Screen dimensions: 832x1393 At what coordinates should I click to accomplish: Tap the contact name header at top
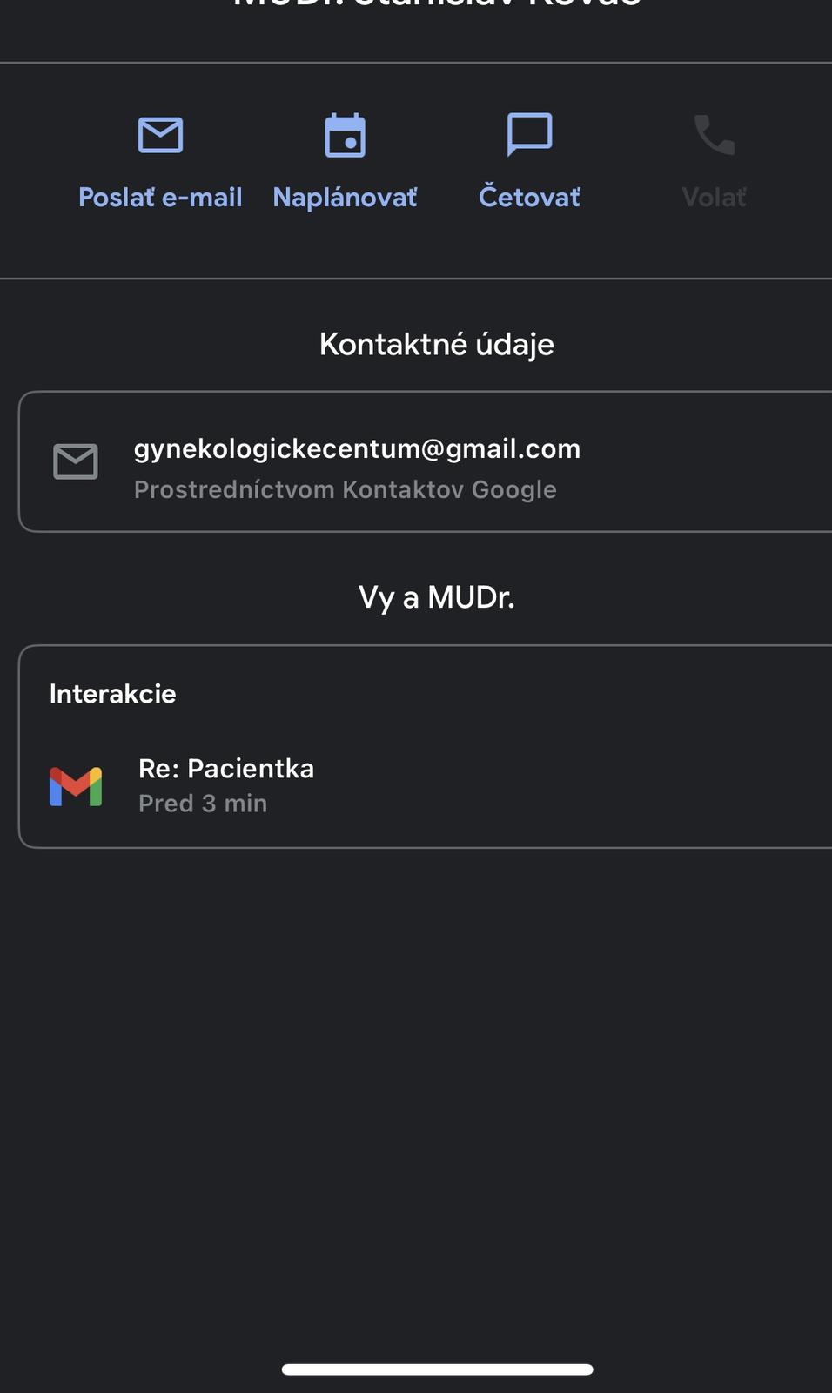436,5
